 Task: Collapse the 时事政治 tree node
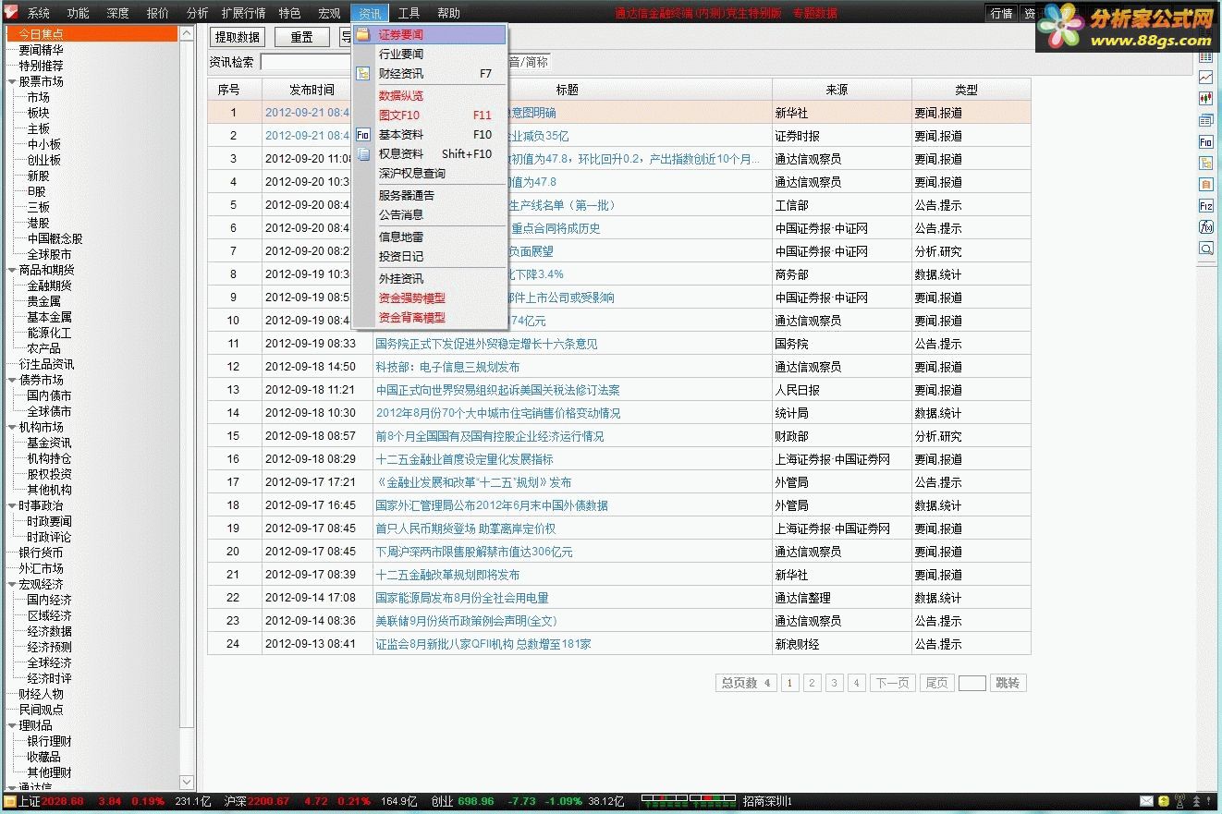12,505
